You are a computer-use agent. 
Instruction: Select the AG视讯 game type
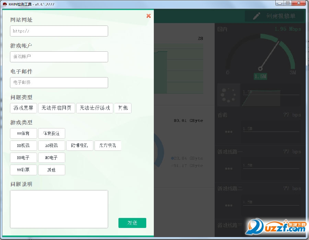tap(51, 145)
